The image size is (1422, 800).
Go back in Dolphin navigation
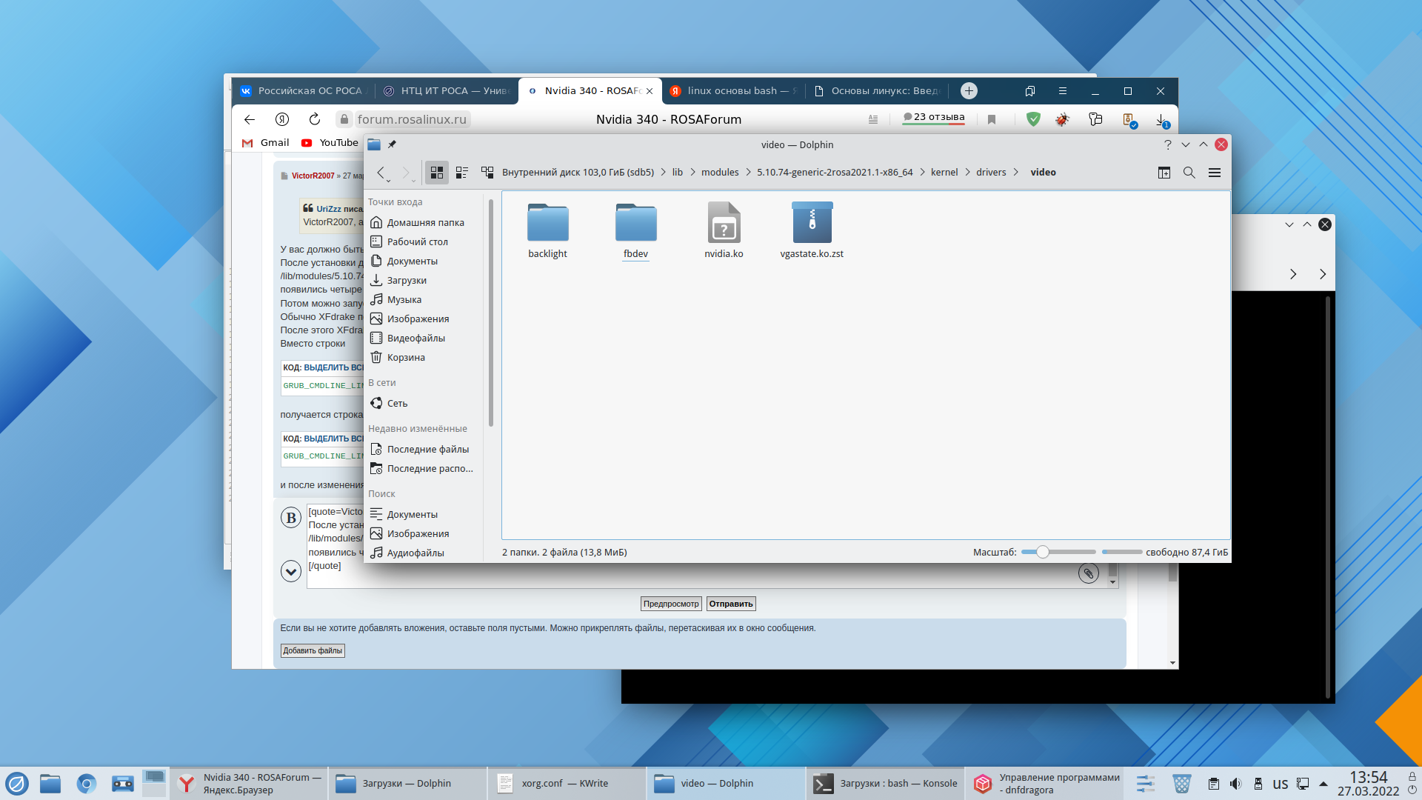click(x=381, y=173)
